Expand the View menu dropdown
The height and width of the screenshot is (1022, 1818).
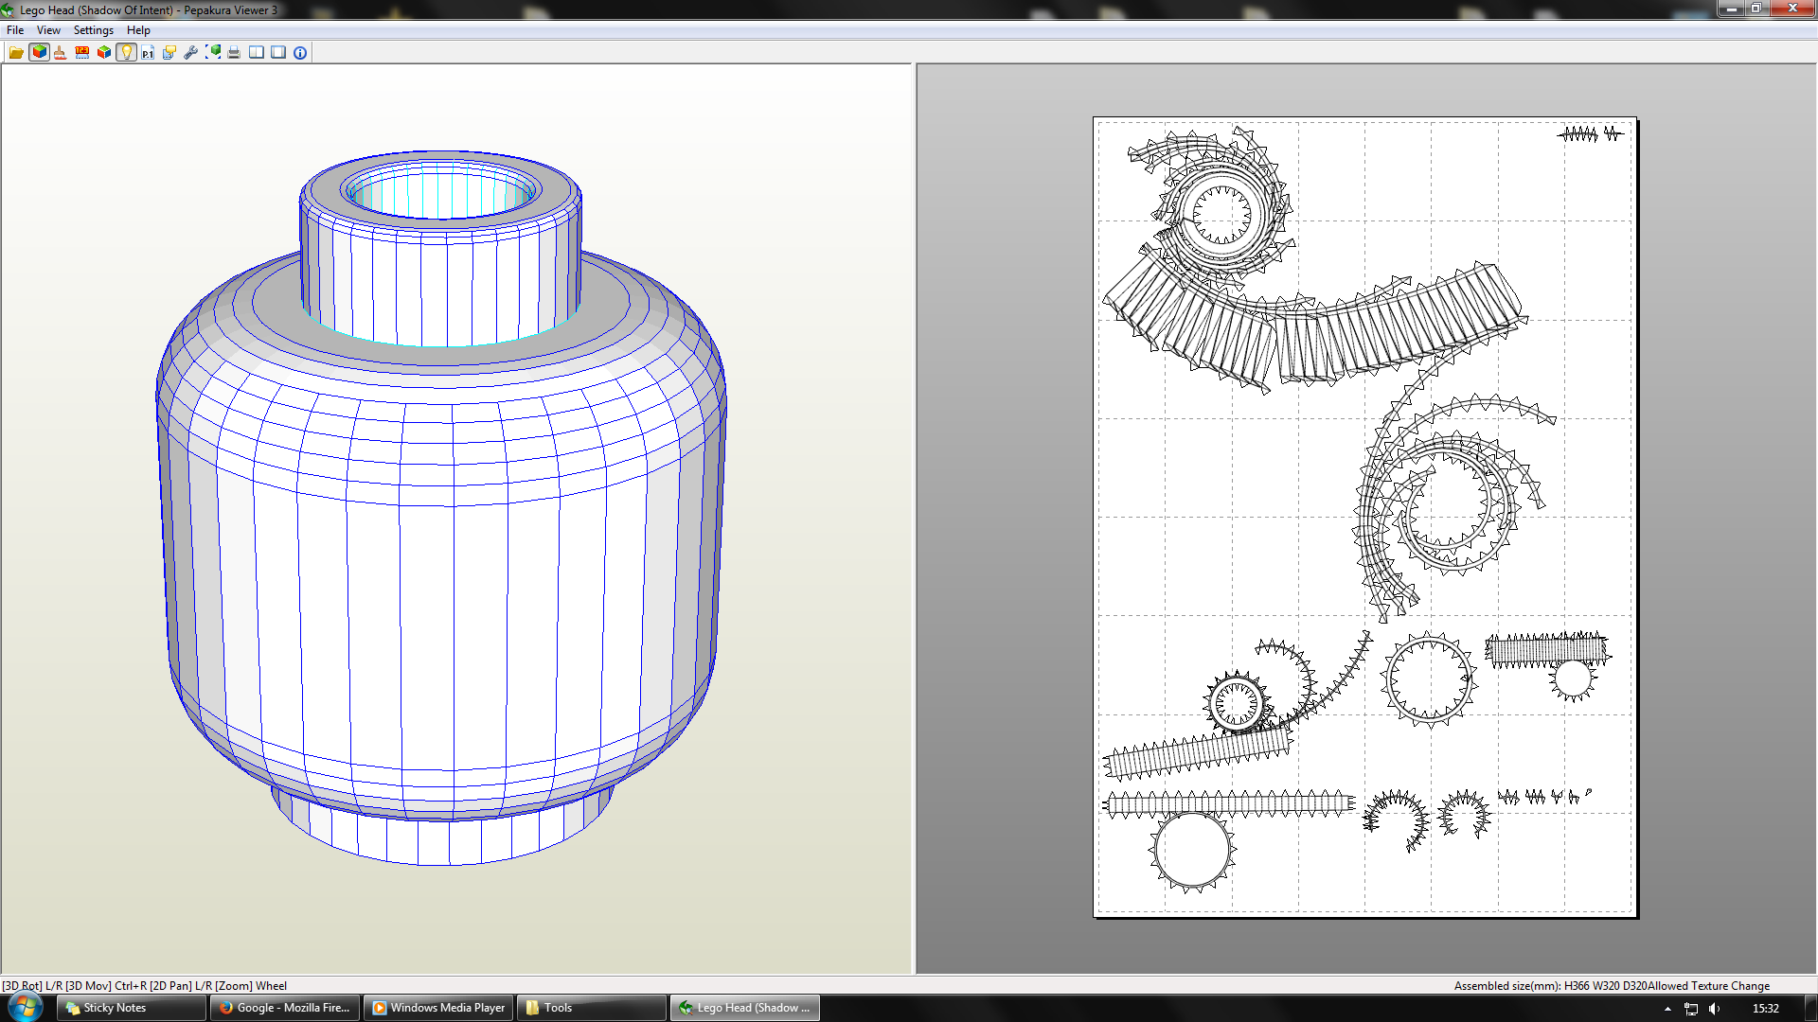click(x=48, y=30)
